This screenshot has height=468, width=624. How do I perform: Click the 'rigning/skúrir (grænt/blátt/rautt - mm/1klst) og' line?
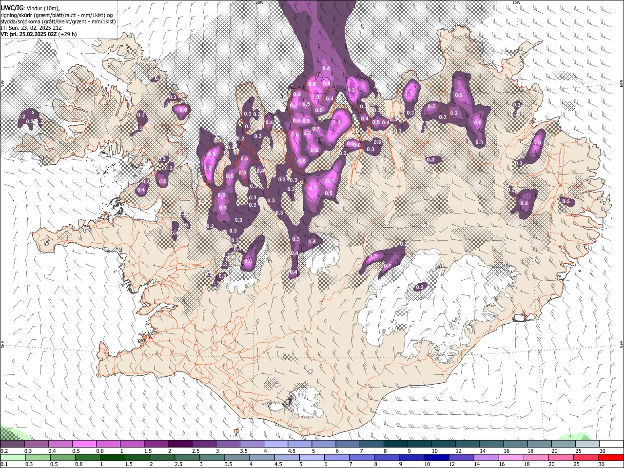57,15
